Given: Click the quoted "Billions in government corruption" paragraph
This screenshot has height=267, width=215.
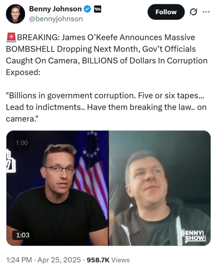Looking at the screenshot, I should pos(106,107).
